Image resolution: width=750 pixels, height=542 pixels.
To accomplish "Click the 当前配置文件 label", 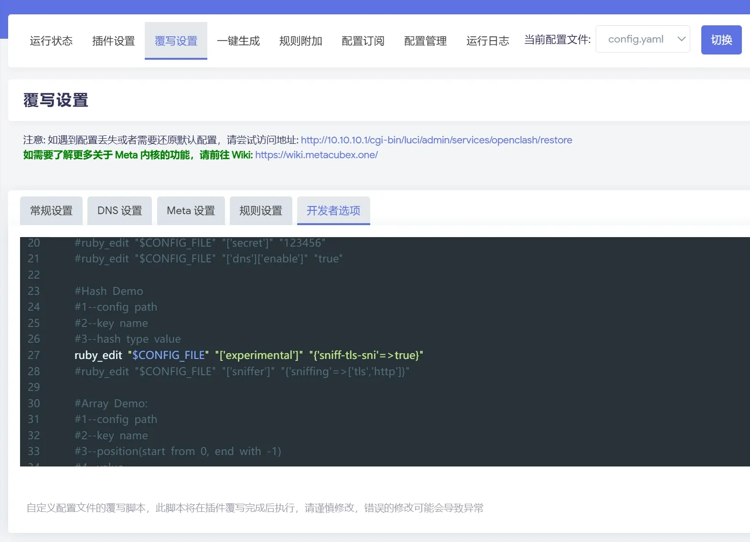I will click(557, 40).
